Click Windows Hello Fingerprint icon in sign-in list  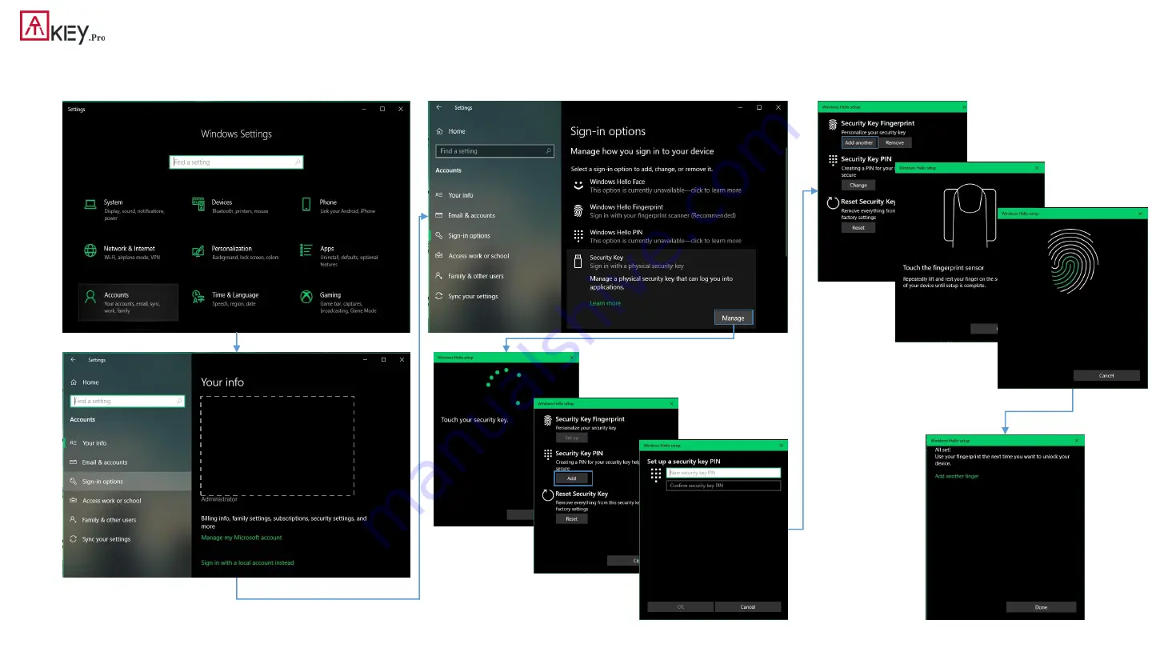pos(578,211)
